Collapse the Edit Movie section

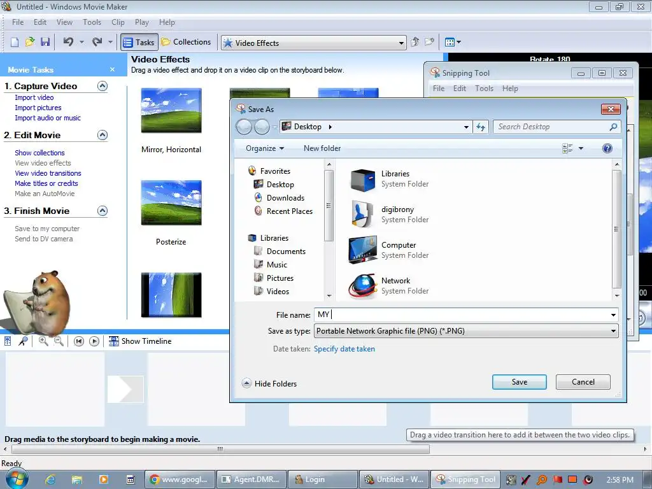coord(103,135)
